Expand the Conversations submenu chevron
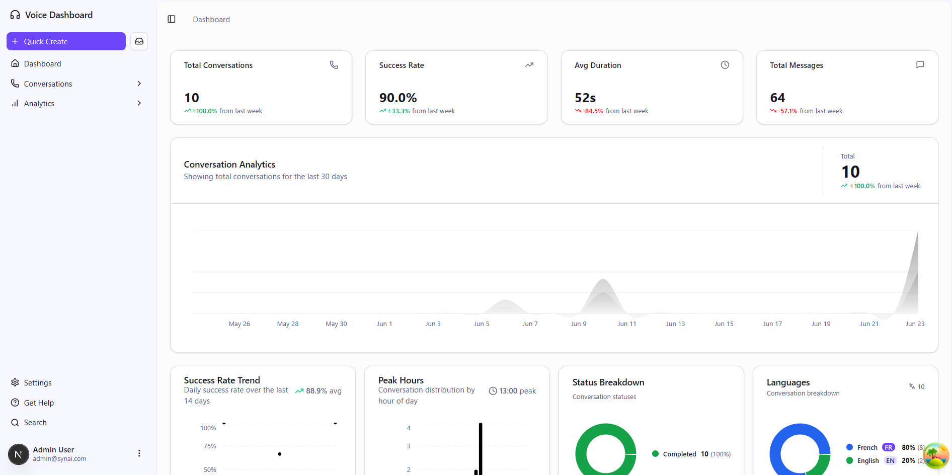Image resolution: width=952 pixels, height=475 pixels. (139, 84)
